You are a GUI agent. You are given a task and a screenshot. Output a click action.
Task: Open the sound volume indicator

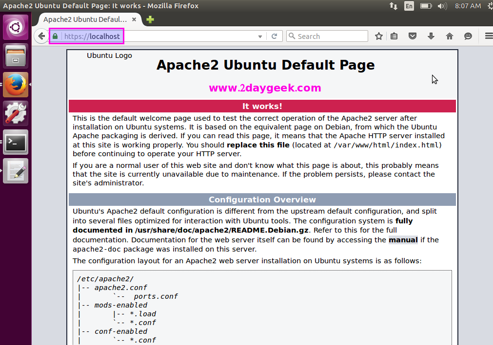point(442,6)
